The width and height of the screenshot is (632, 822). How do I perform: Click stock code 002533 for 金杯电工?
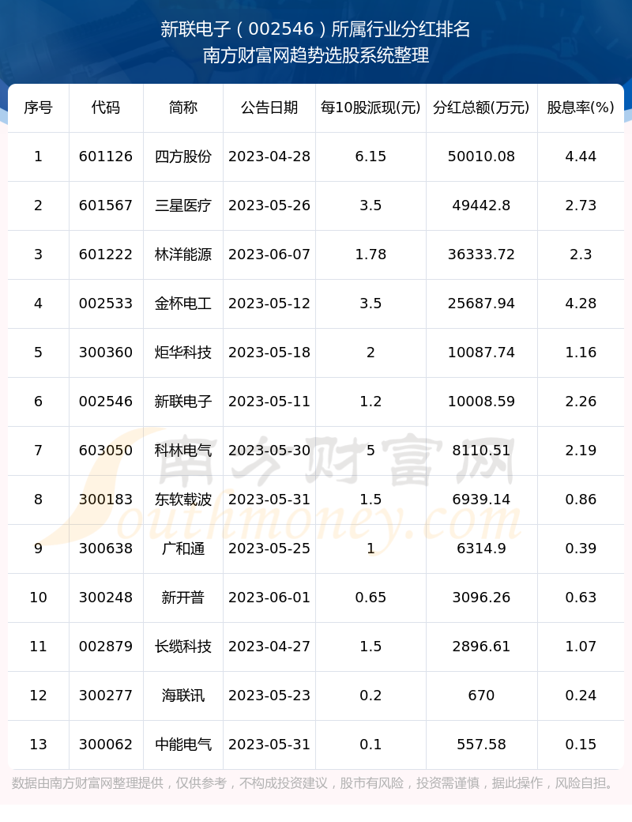(x=106, y=304)
